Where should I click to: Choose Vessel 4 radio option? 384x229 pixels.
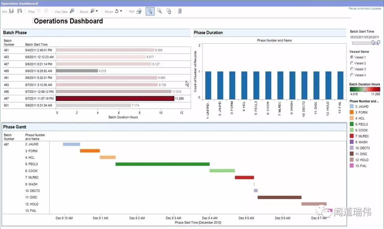352,75
